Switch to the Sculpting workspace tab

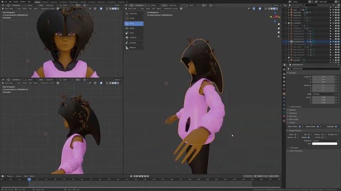[x=54, y=2]
